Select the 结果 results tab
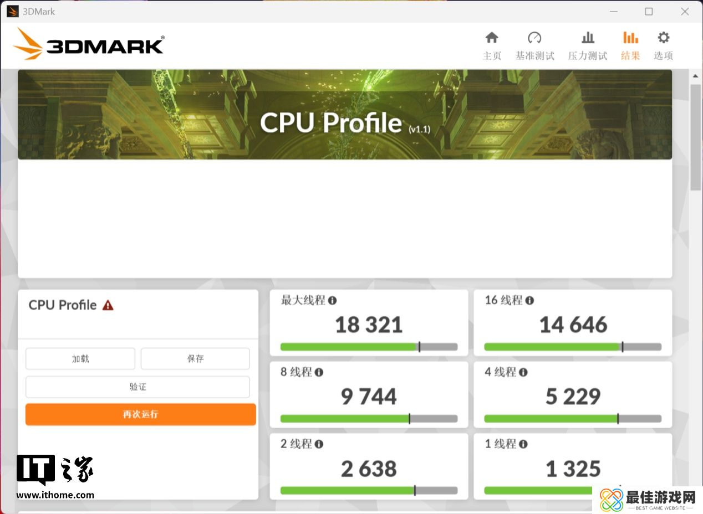Screen dimensions: 703x514 point(630,45)
